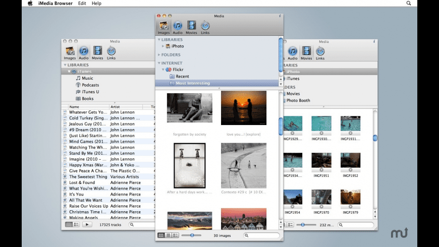
Task: Open Help menu
Action: point(96,4)
